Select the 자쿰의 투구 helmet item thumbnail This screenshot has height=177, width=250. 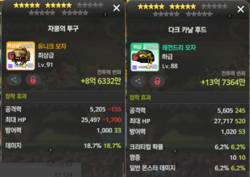pos(20,56)
